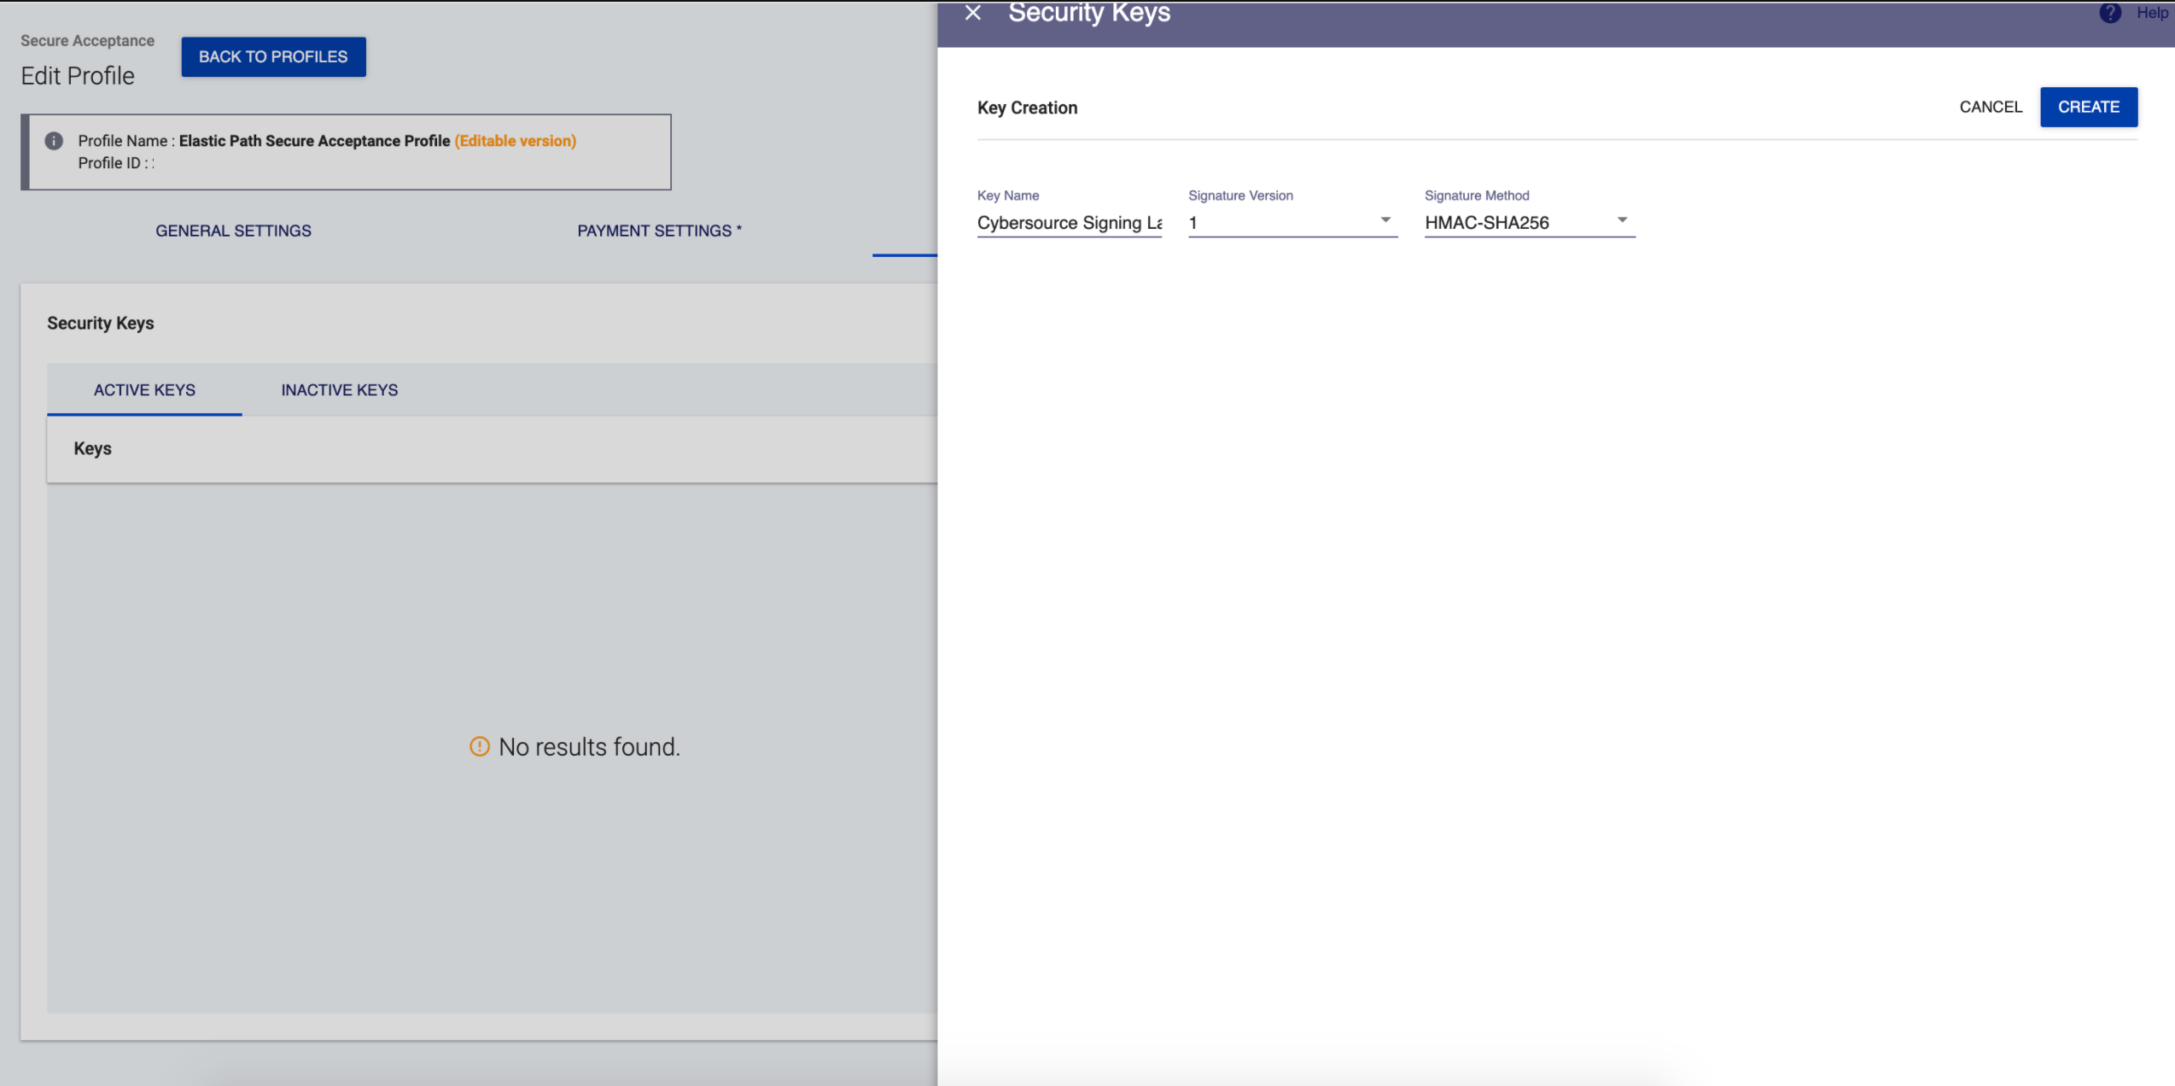Open the General Settings tab
Viewport: 2175px width, 1086px height.
pyautogui.click(x=233, y=231)
